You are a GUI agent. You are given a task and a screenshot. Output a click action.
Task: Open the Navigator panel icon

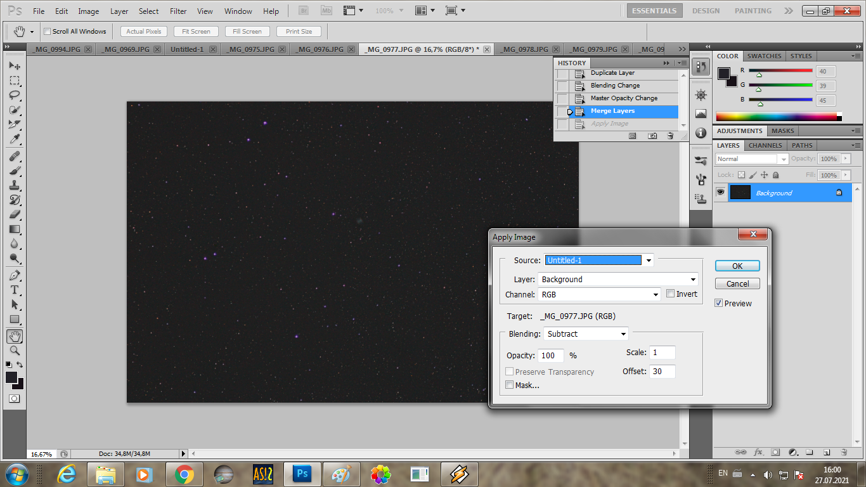click(x=701, y=95)
